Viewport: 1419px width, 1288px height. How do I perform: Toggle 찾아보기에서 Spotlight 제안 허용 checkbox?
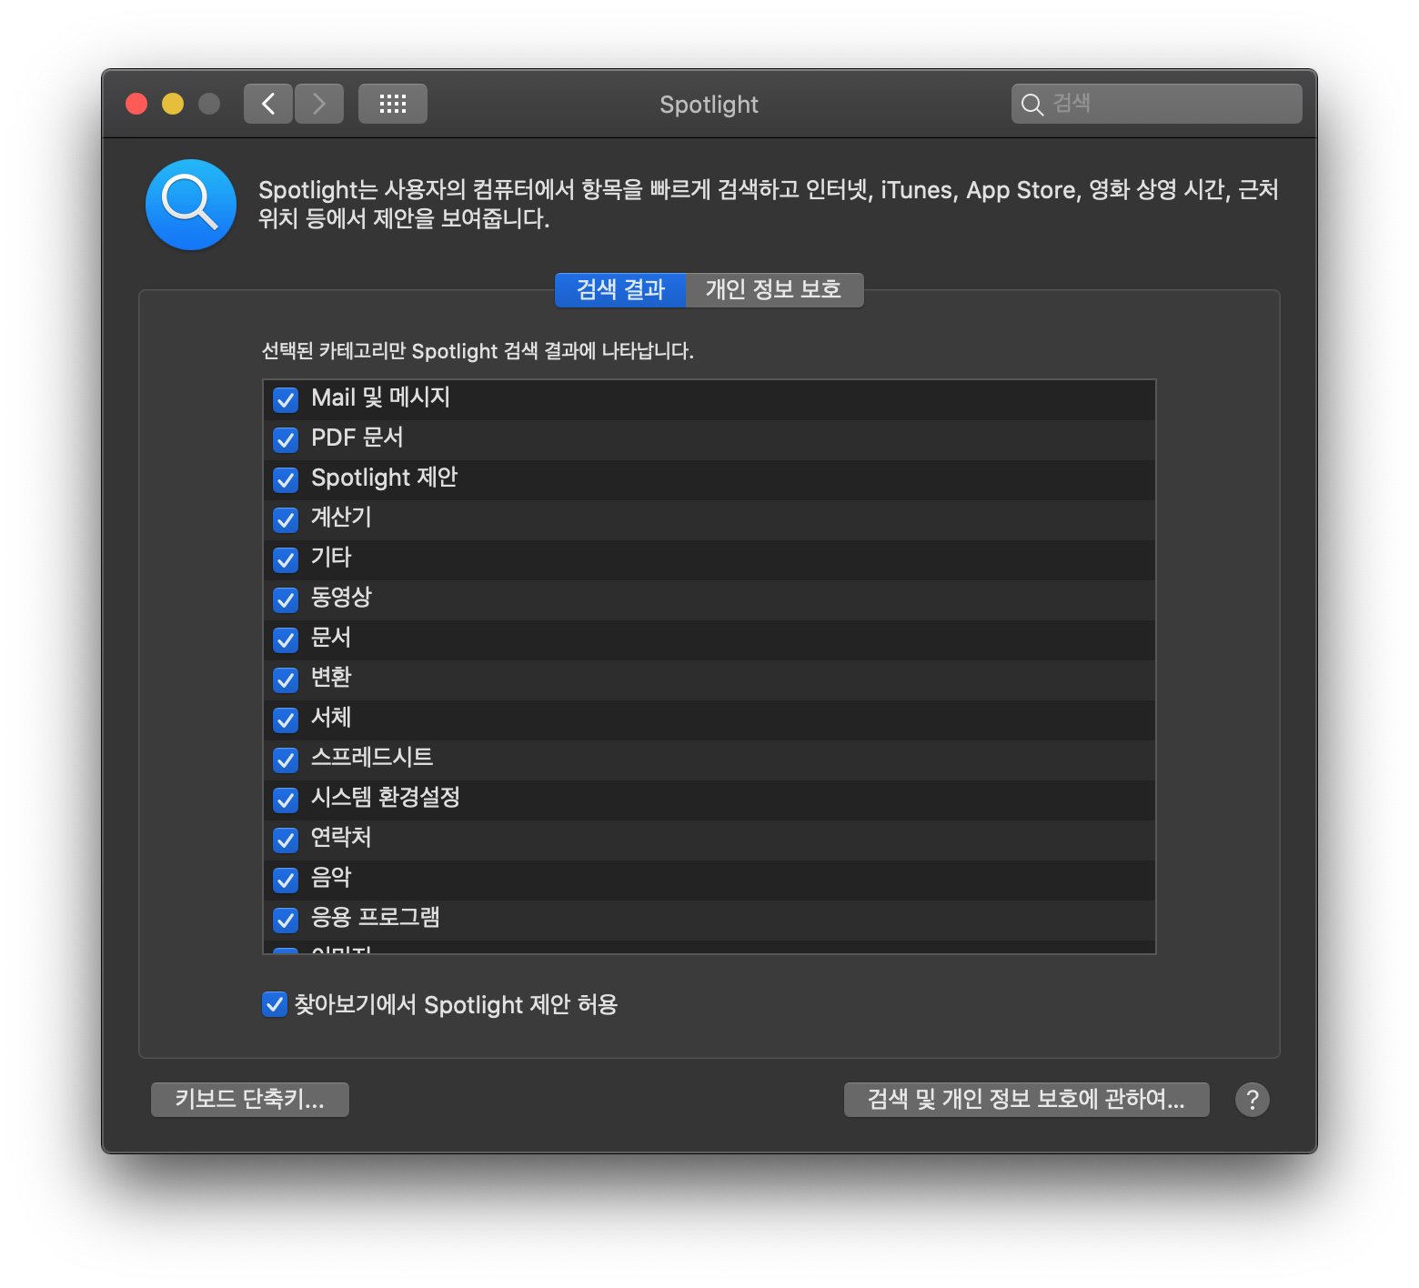[x=275, y=1004]
